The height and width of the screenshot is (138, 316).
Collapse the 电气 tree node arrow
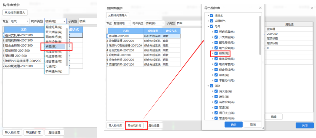[x=208, y=26]
